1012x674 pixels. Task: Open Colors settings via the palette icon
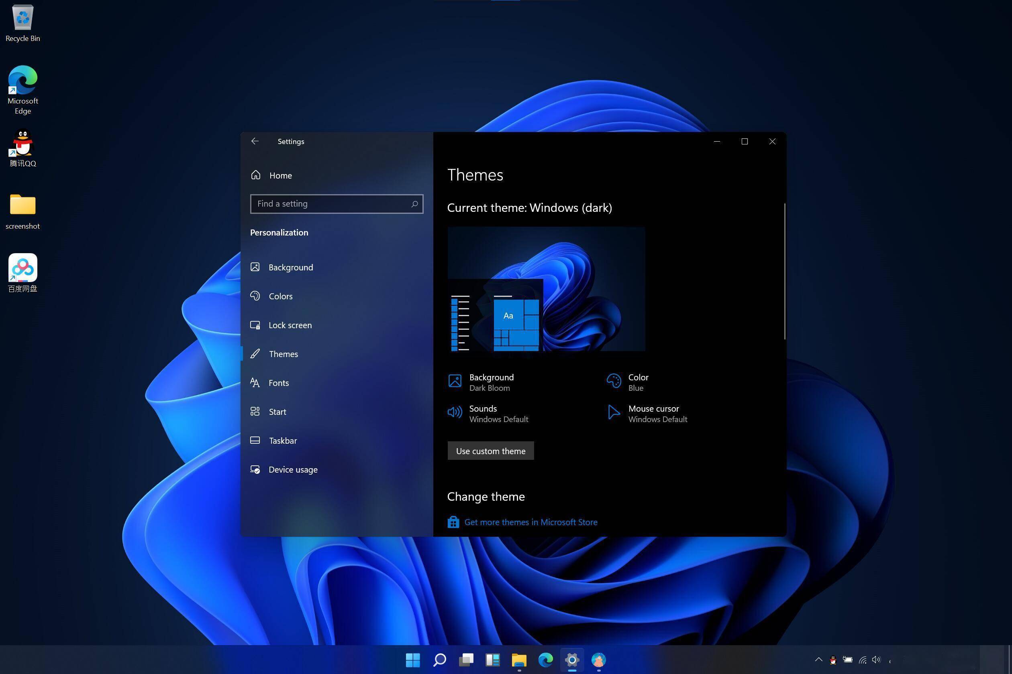point(255,296)
